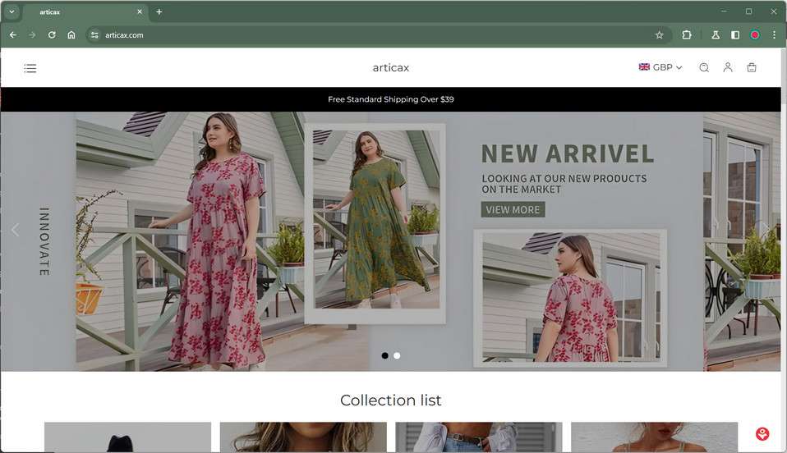This screenshot has width=787, height=453.
Task: Reload the page with refresh icon
Action: click(52, 35)
